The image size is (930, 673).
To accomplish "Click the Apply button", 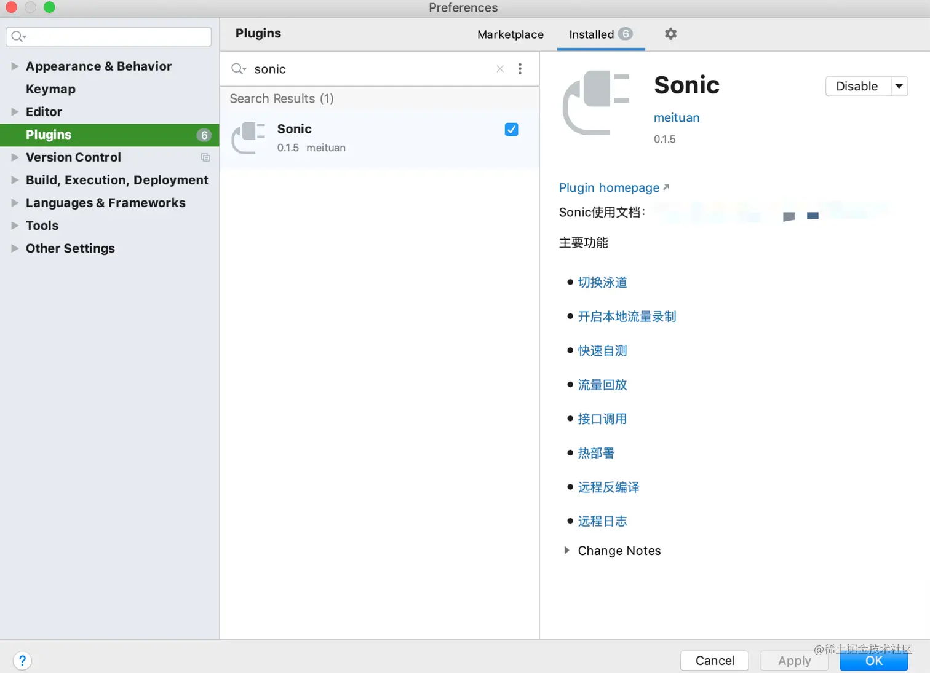I will coord(794,661).
